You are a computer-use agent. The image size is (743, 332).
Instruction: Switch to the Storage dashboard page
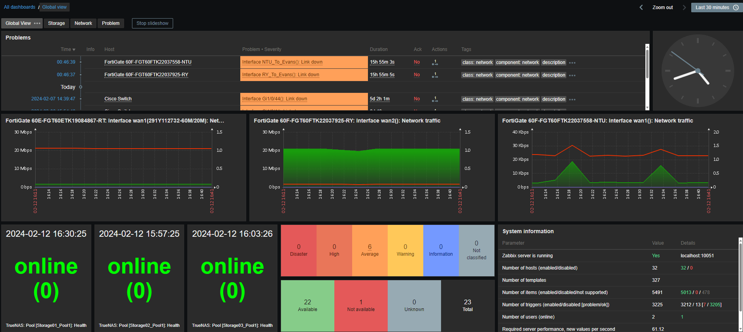[x=57, y=23]
